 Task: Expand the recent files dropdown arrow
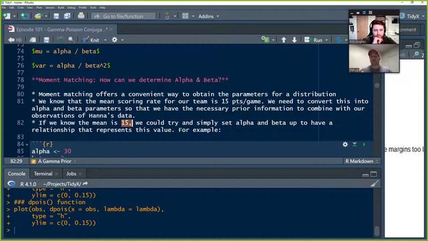point(46,16)
